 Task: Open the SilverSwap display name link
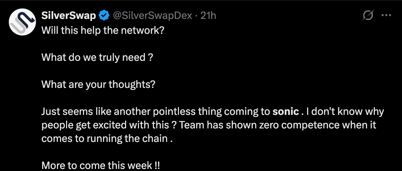click(68, 15)
